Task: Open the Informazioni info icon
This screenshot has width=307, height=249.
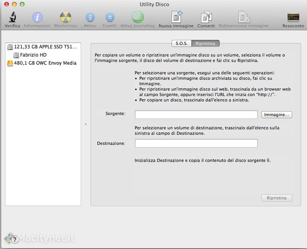Action: 37,17
